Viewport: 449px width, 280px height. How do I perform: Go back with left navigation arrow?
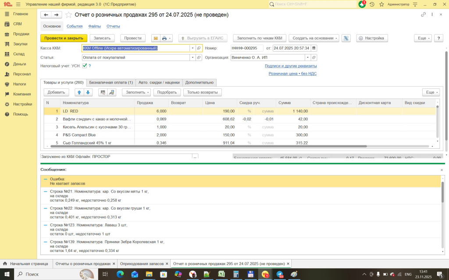coord(46,14)
